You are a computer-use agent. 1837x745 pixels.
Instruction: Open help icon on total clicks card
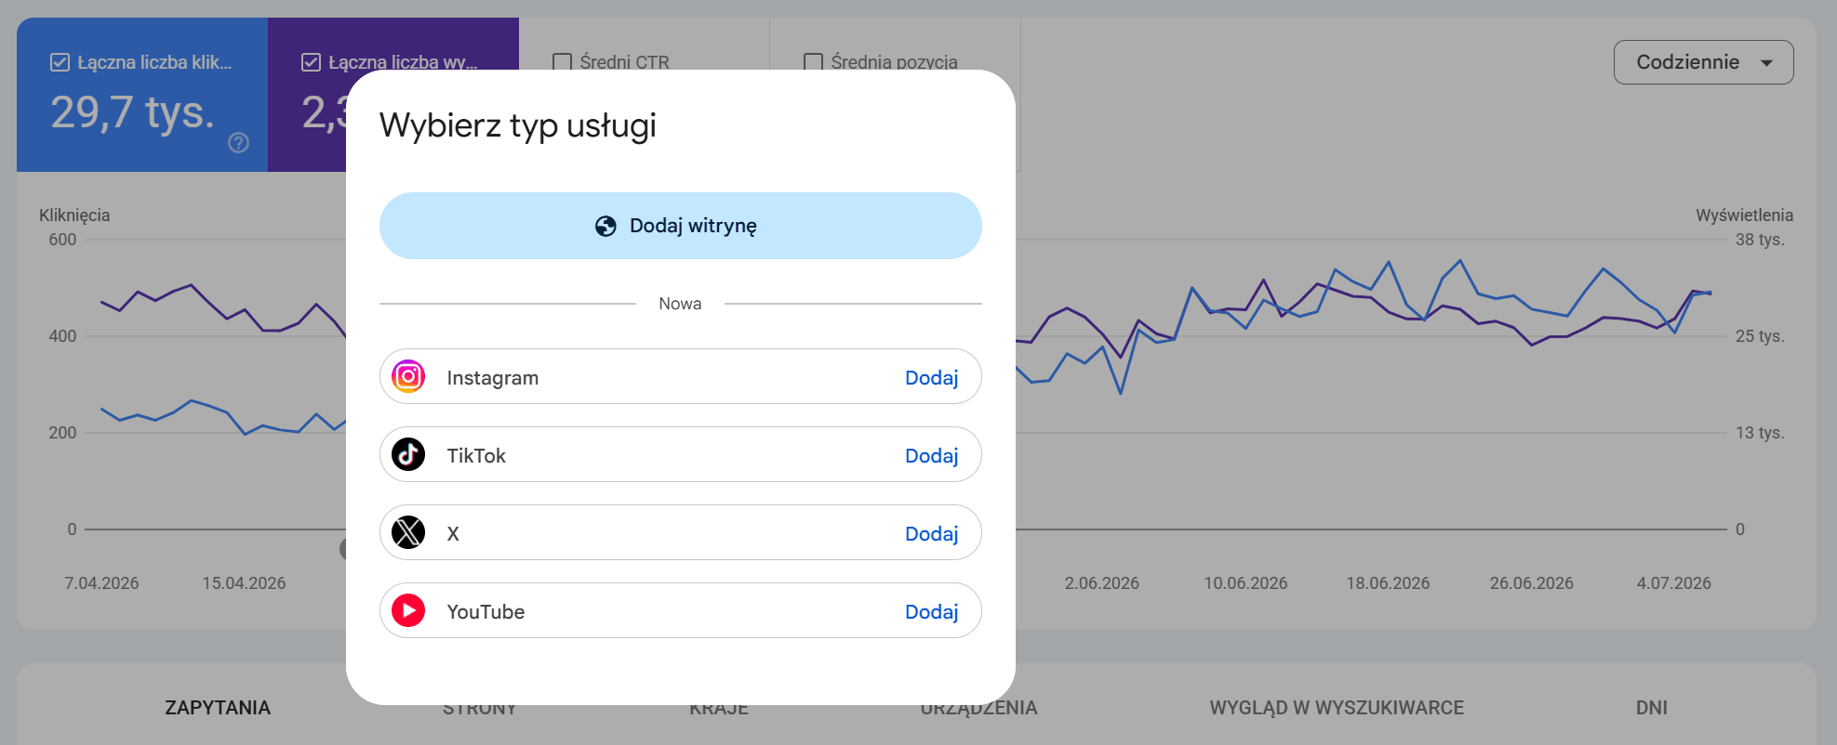point(239,142)
